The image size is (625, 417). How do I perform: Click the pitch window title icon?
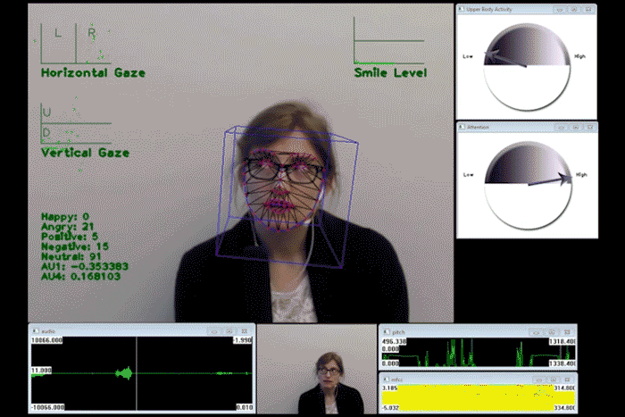click(x=384, y=331)
